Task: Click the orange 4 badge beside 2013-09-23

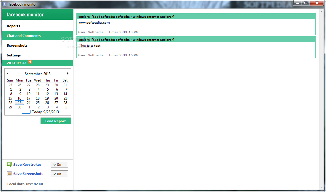Action: click(x=30, y=62)
